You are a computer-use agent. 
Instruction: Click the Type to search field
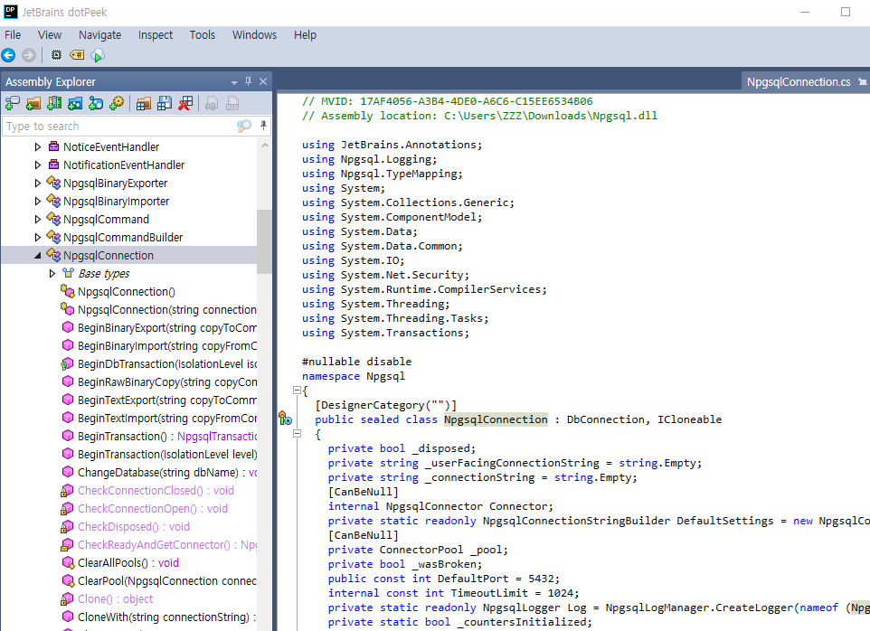click(x=120, y=126)
